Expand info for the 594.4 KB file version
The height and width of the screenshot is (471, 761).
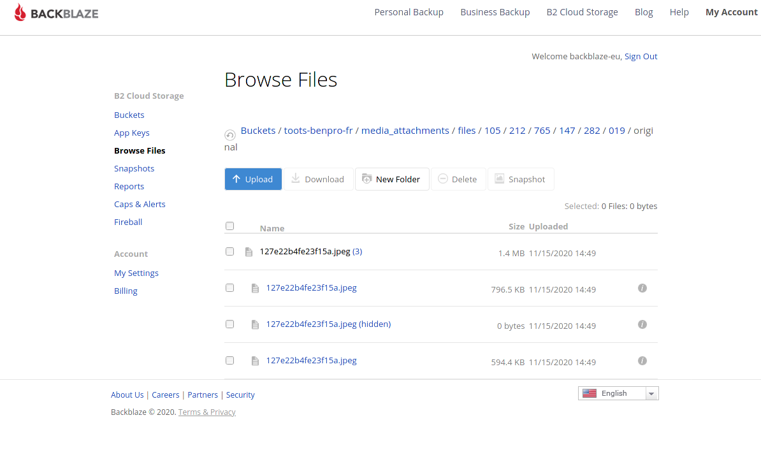pos(642,361)
